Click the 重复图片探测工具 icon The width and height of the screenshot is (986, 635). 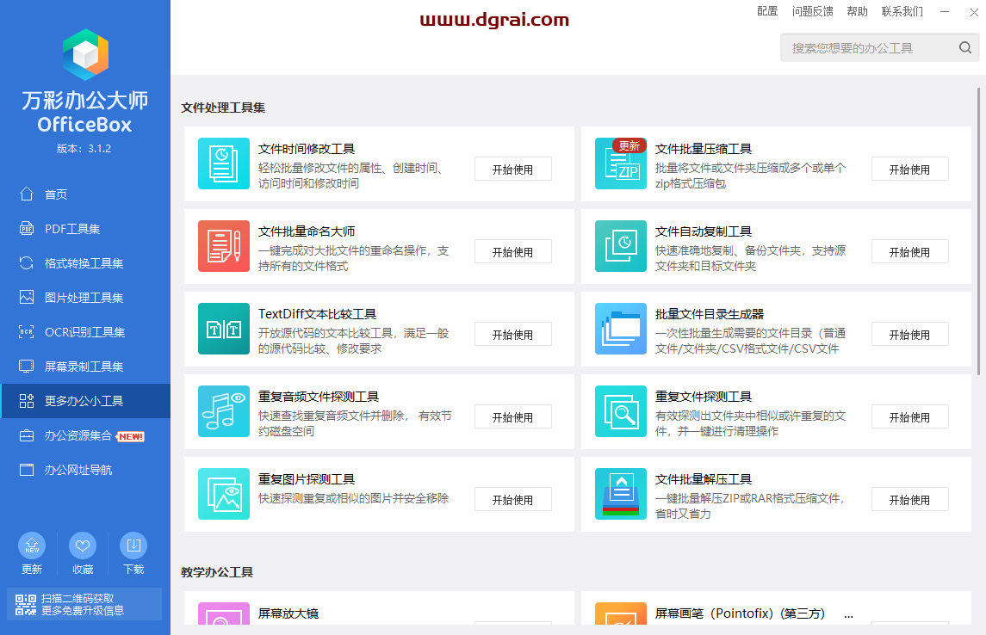pyautogui.click(x=224, y=494)
